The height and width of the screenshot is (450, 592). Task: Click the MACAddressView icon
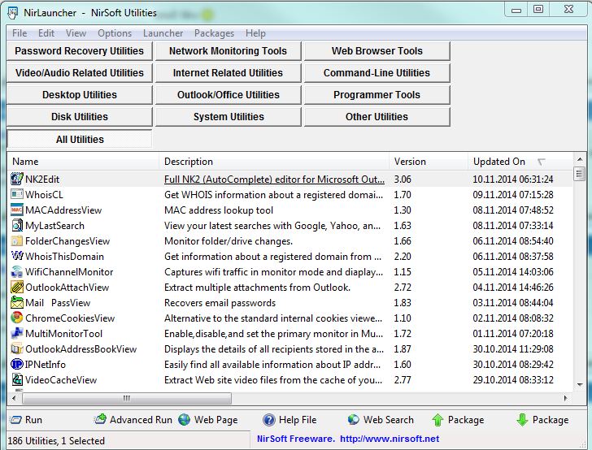pos(17,210)
